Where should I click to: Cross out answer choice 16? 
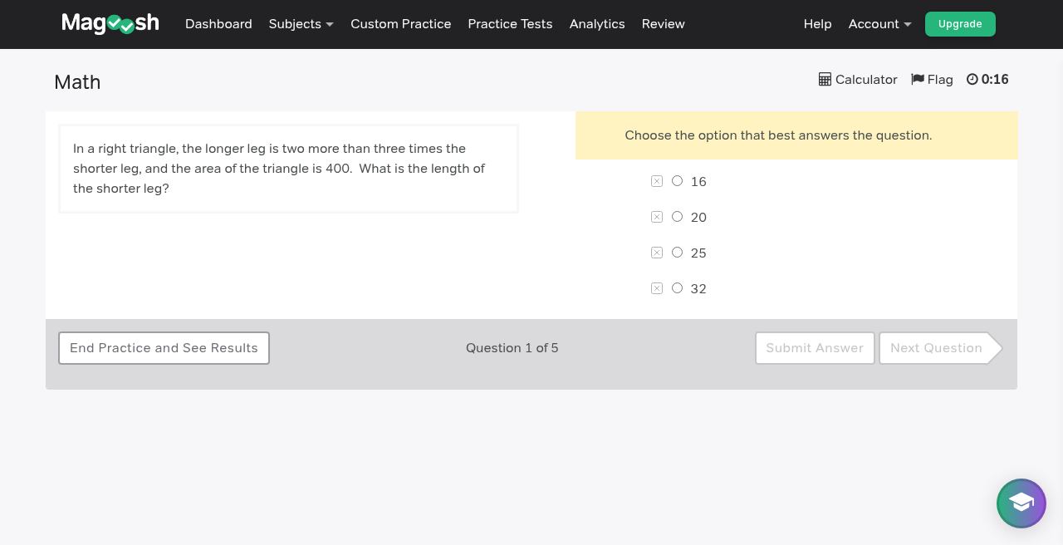[657, 181]
